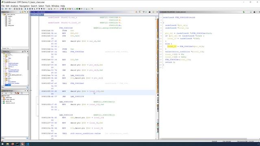The image size is (260, 146).
Task: Click the undo toolbar icon
Action: (x=55, y=9)
